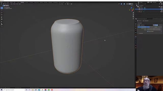The width and height of the screenshot is (163, 91).
Task: Open the Windows Start menu
Action: 2,90
